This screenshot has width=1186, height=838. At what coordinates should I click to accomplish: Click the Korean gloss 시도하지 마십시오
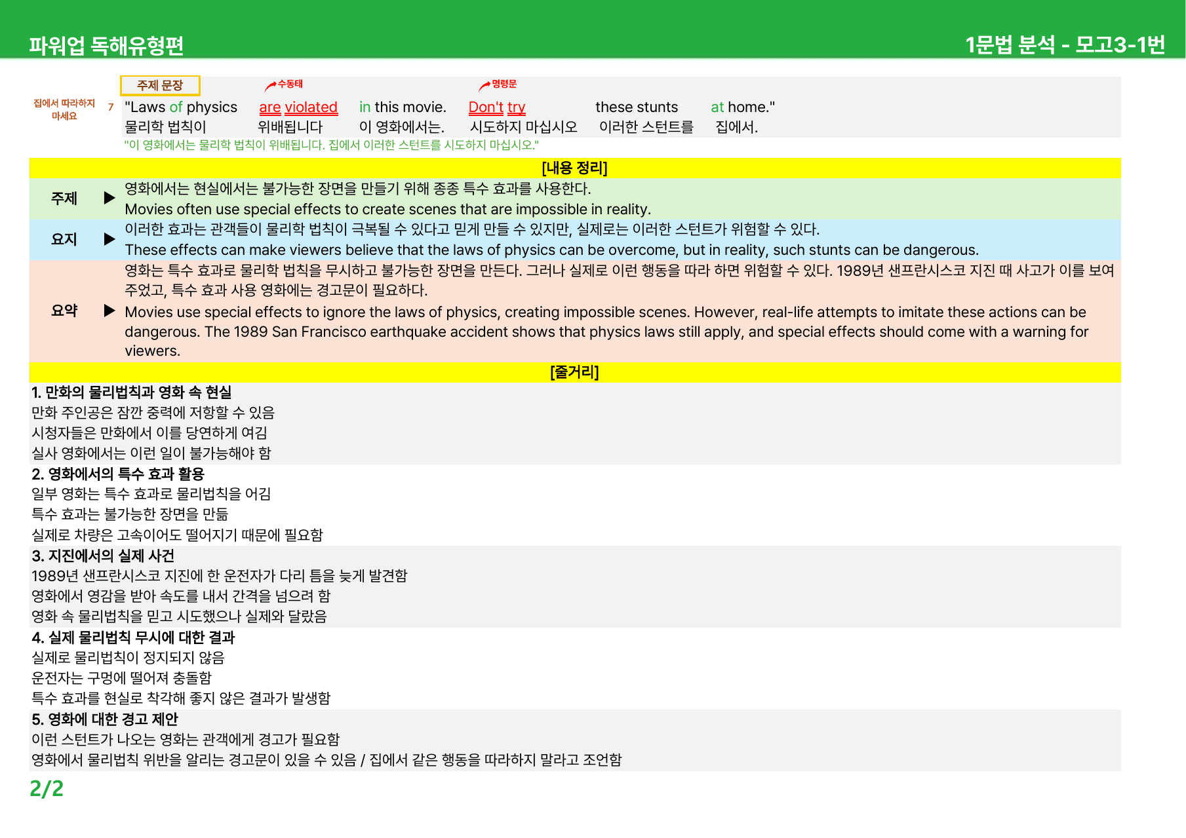[x=524, y=126]
